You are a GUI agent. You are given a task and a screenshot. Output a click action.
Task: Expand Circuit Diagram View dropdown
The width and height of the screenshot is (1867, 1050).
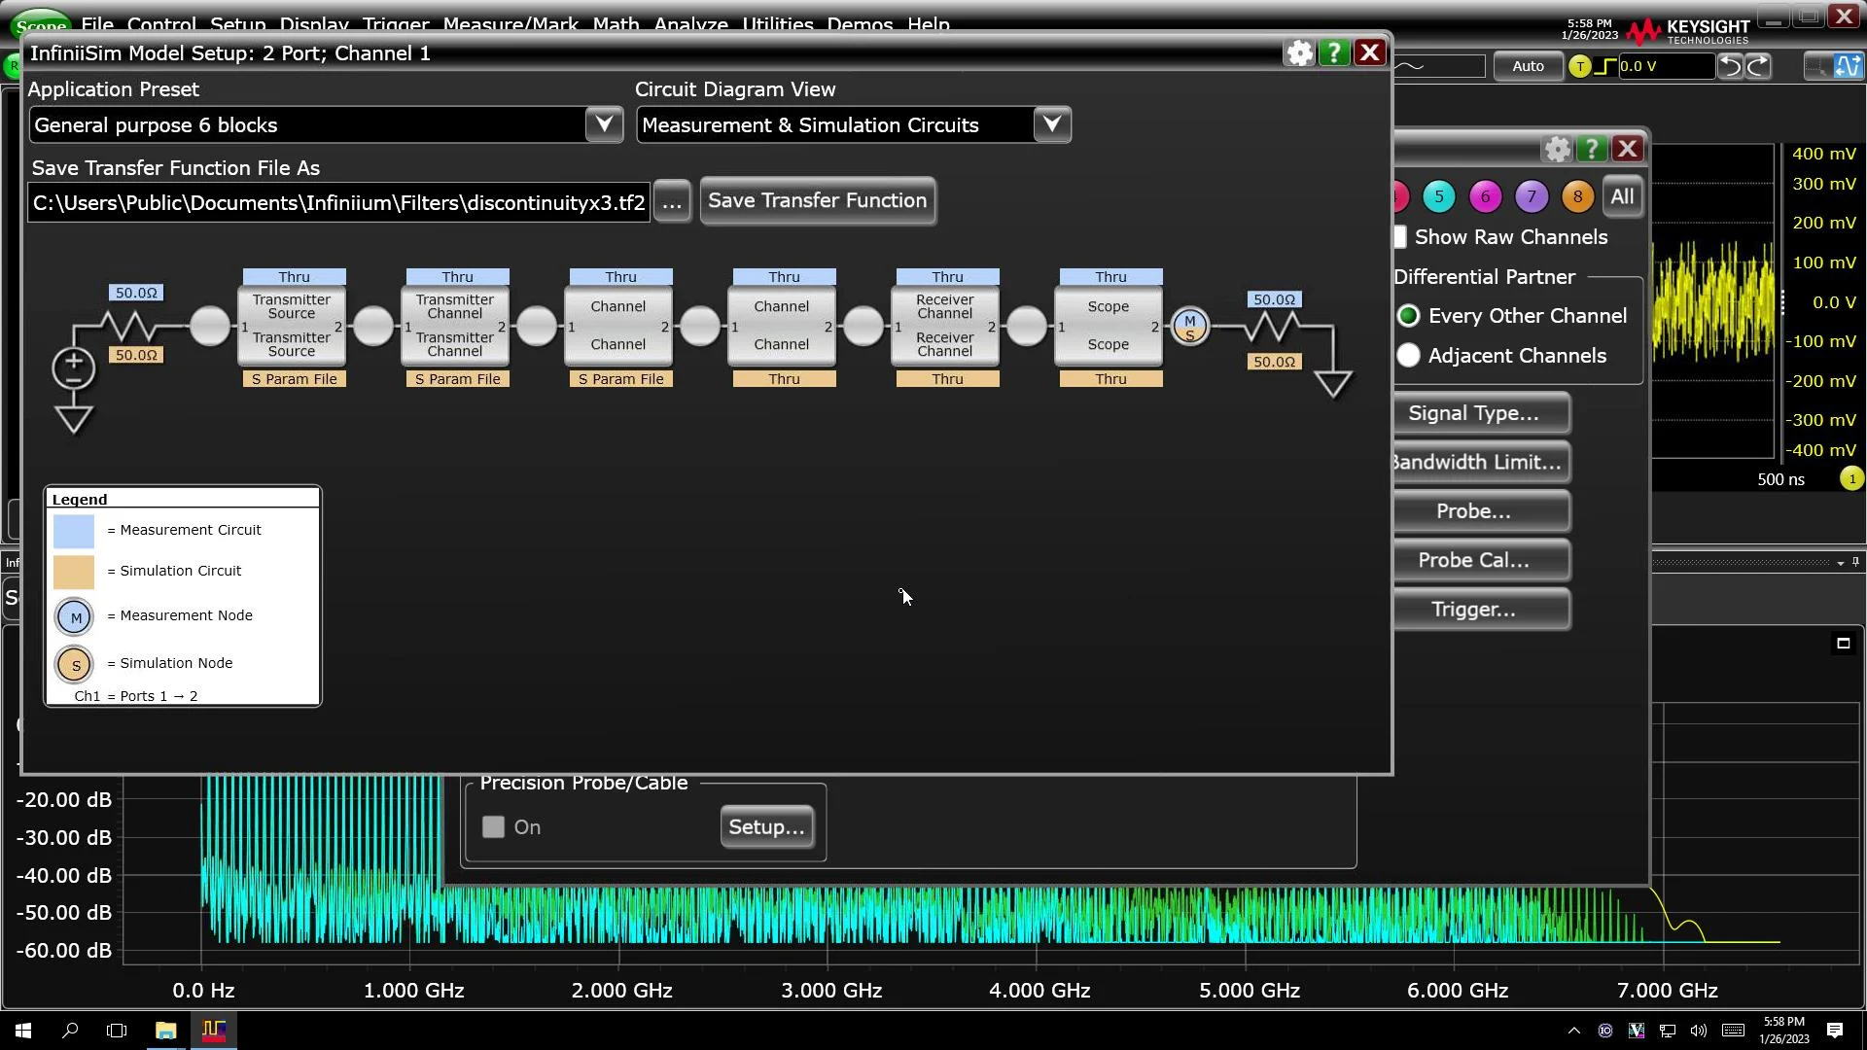pyautogui.click(x=1052, y=124)
